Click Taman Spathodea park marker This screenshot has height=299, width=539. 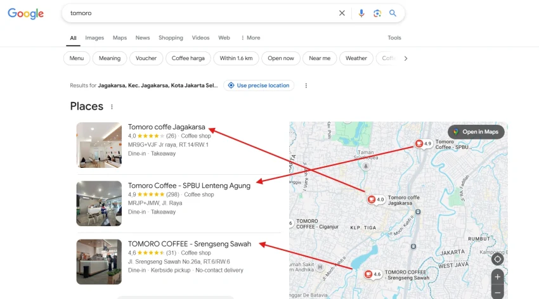point(366,166)
